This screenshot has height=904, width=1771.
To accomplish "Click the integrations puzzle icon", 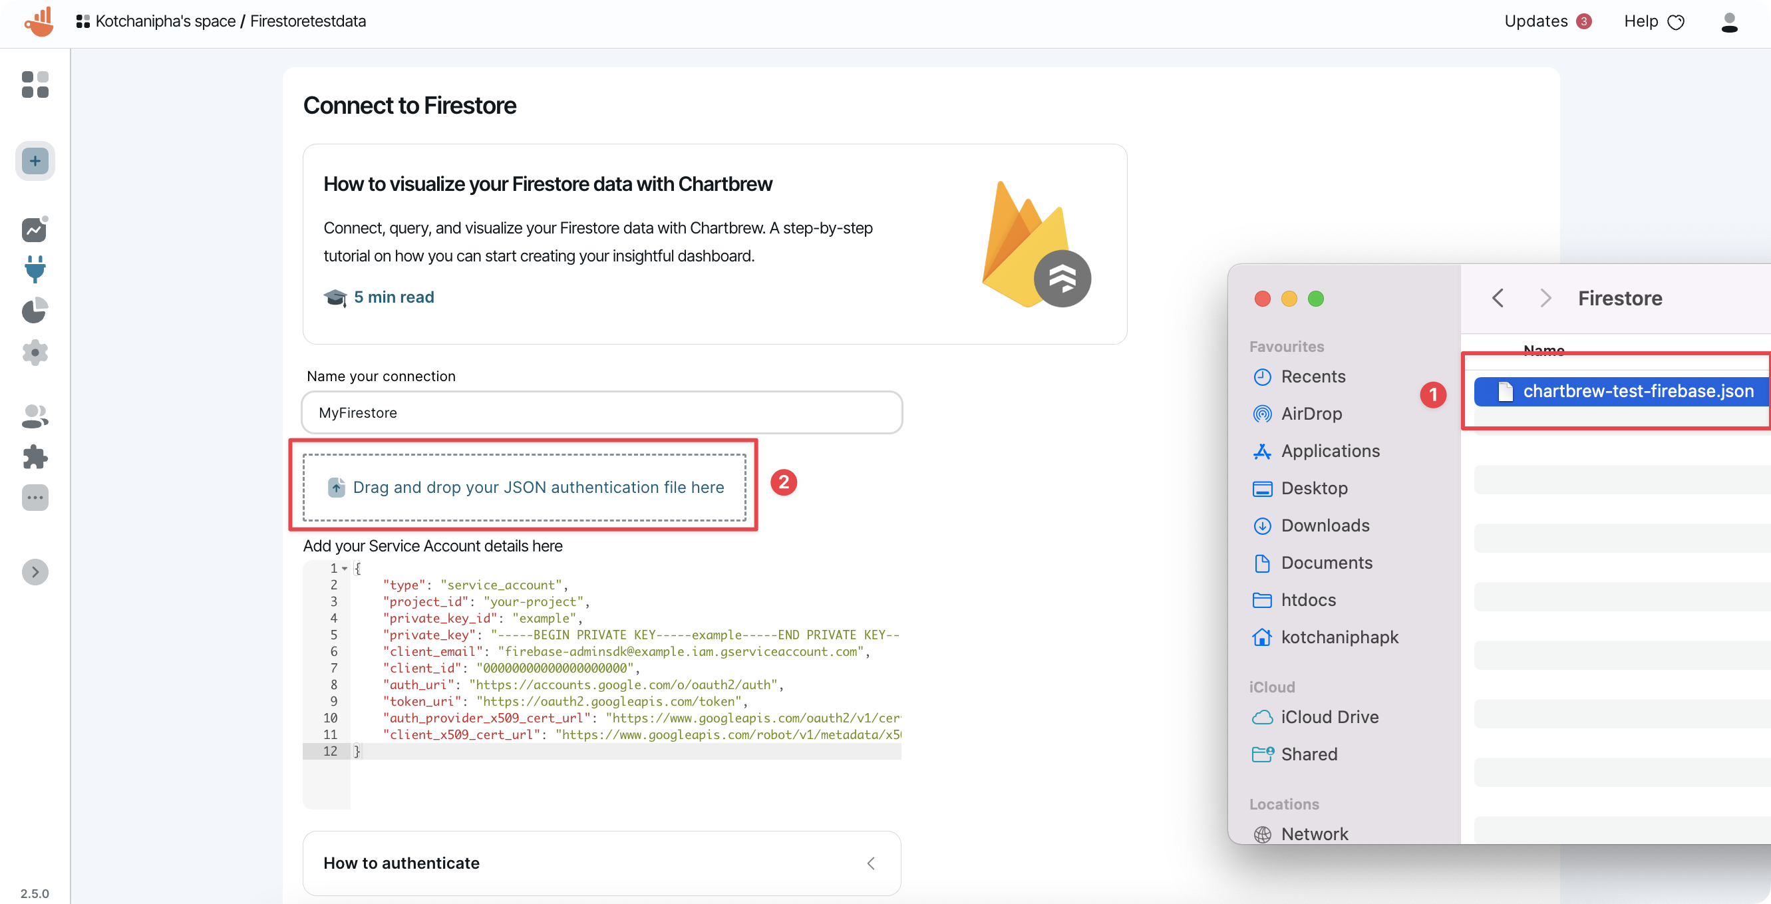I will pyautogui.click(x=35, y=456).
